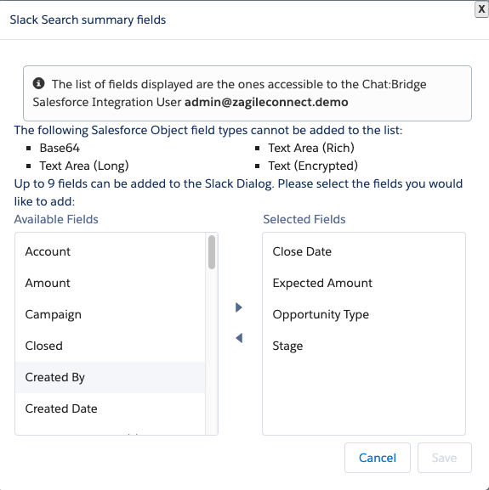Image resolution: width=489 pixels, height=490 pixels.
Task: Pick the Closed field option
Action: coord(110,346)
